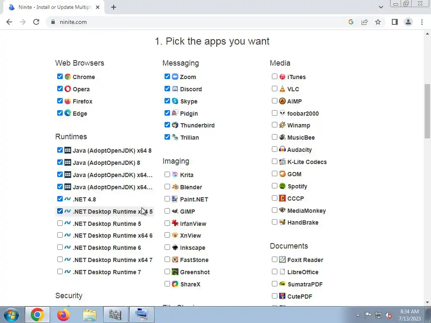The image size is (431, 323).
Task: Click the AIMP icon
Action: (282, 101)
